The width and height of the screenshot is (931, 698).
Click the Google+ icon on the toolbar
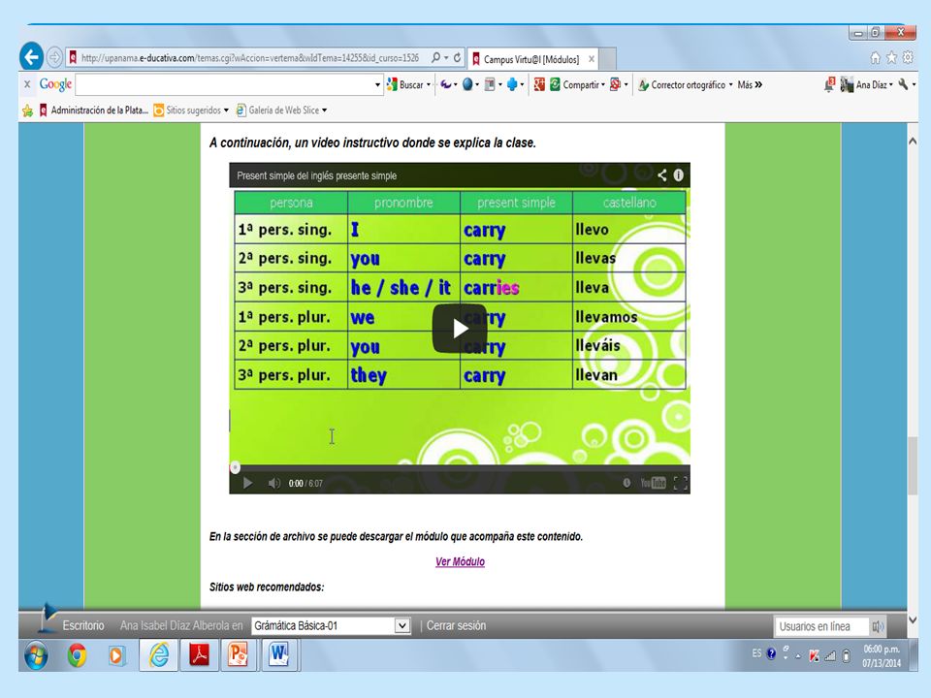538,85
